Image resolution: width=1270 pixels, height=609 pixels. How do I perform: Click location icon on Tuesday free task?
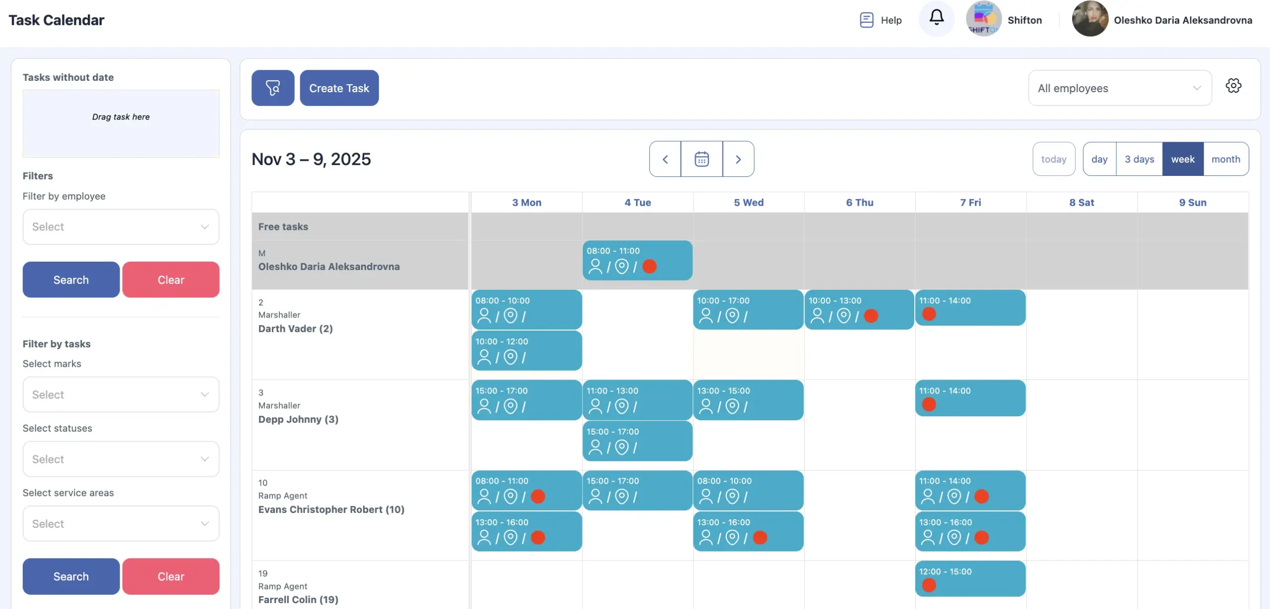click(x=622, y=267)
